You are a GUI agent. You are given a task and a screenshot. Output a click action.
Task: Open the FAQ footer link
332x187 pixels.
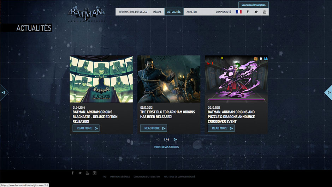[105, 177]
